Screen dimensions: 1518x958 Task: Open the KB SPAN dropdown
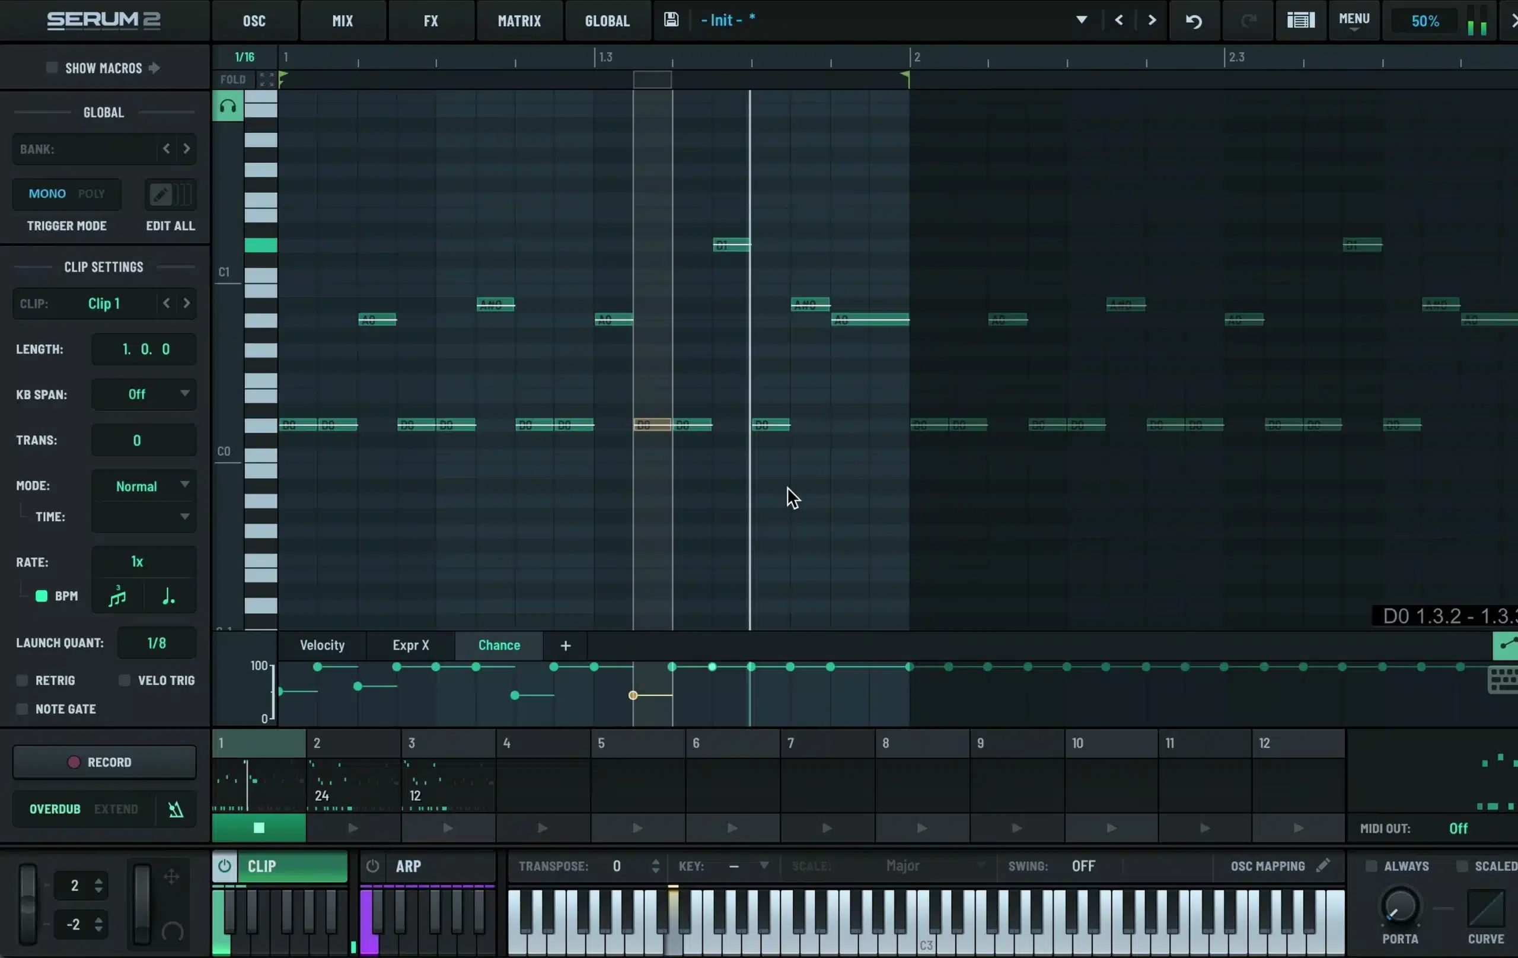[143, 394]
